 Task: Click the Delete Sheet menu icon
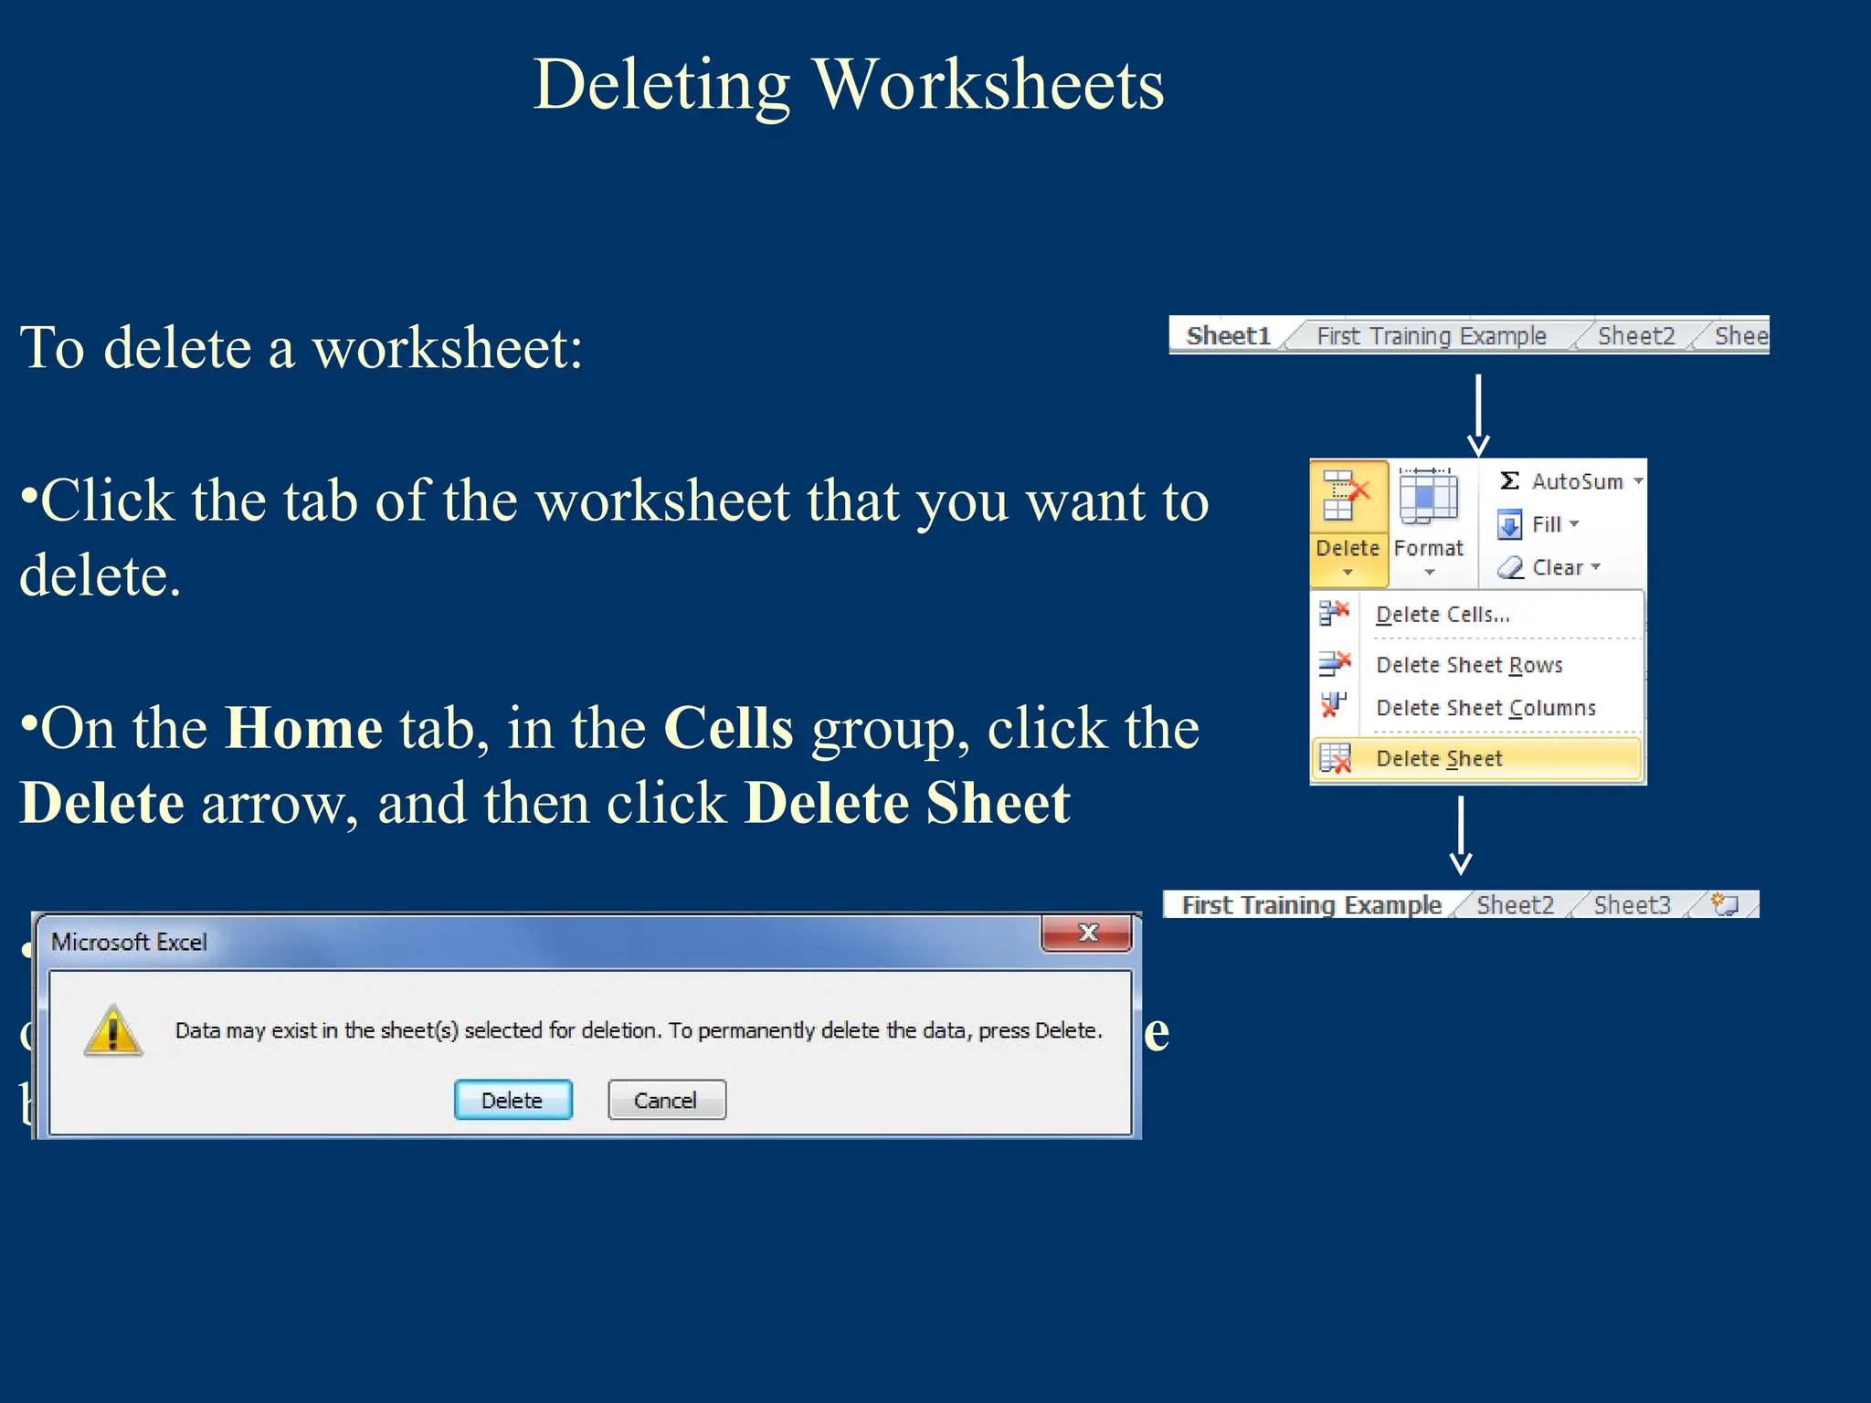point(1335,758)
